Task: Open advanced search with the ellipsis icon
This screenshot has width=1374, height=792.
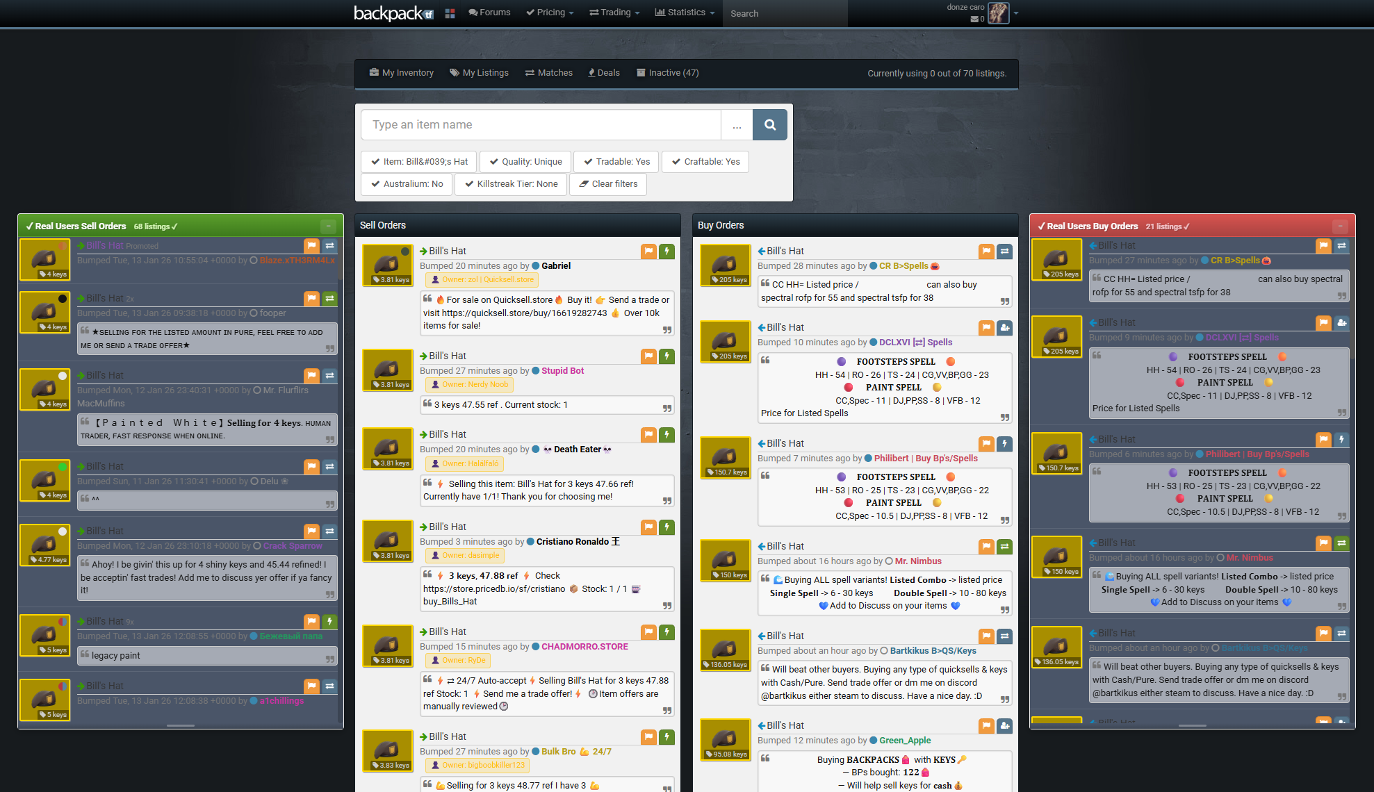Action: click(x=737, y=125)
